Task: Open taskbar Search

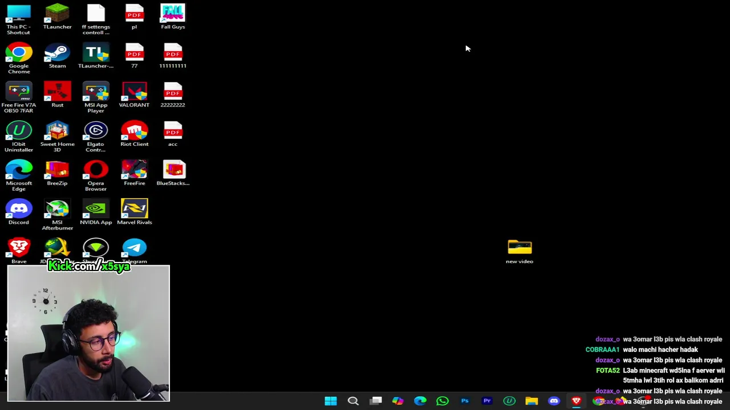Action: tap(353, 401)
